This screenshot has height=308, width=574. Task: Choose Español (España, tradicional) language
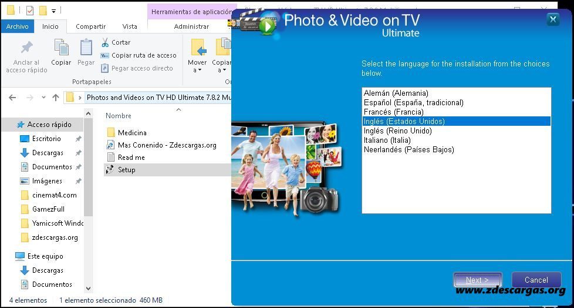414,103
